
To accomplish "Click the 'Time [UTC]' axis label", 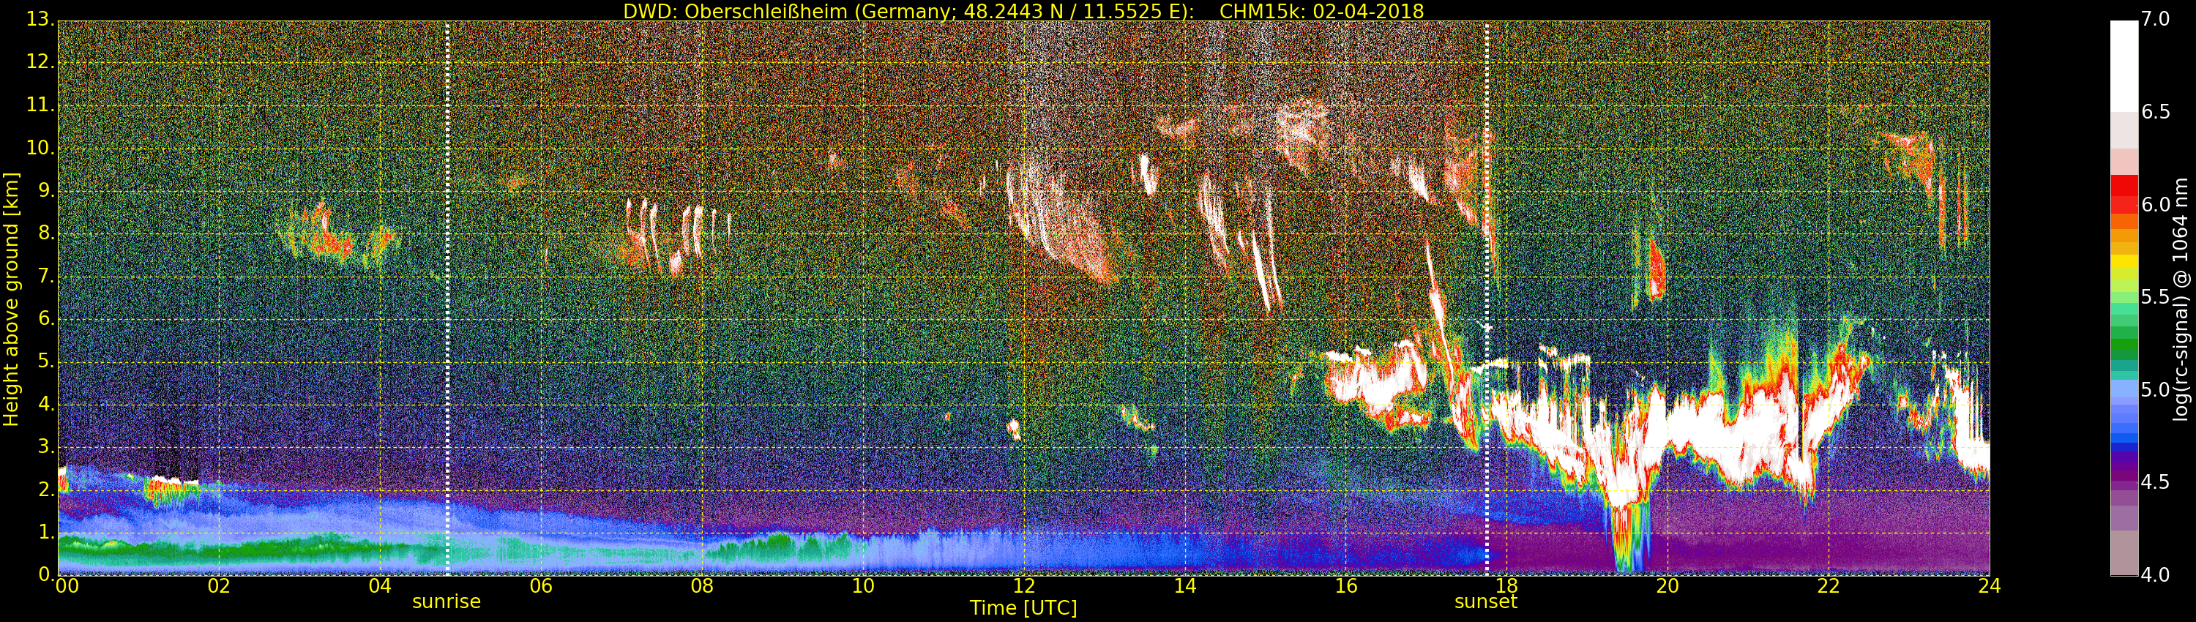I will 1023,607.
